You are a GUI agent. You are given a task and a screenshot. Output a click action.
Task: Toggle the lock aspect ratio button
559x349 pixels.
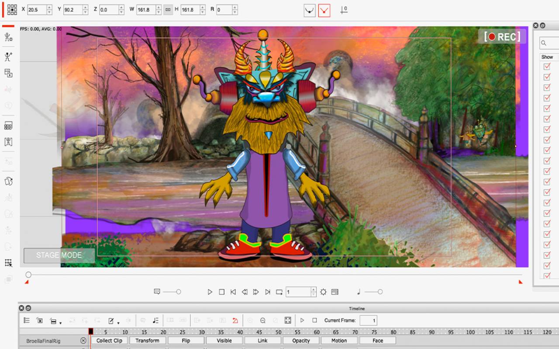coord(168,10)
